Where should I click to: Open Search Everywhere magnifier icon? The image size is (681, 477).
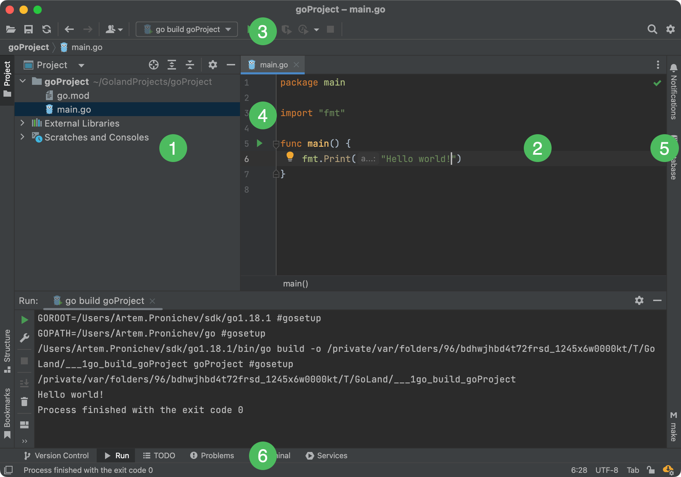pos(652,29)
